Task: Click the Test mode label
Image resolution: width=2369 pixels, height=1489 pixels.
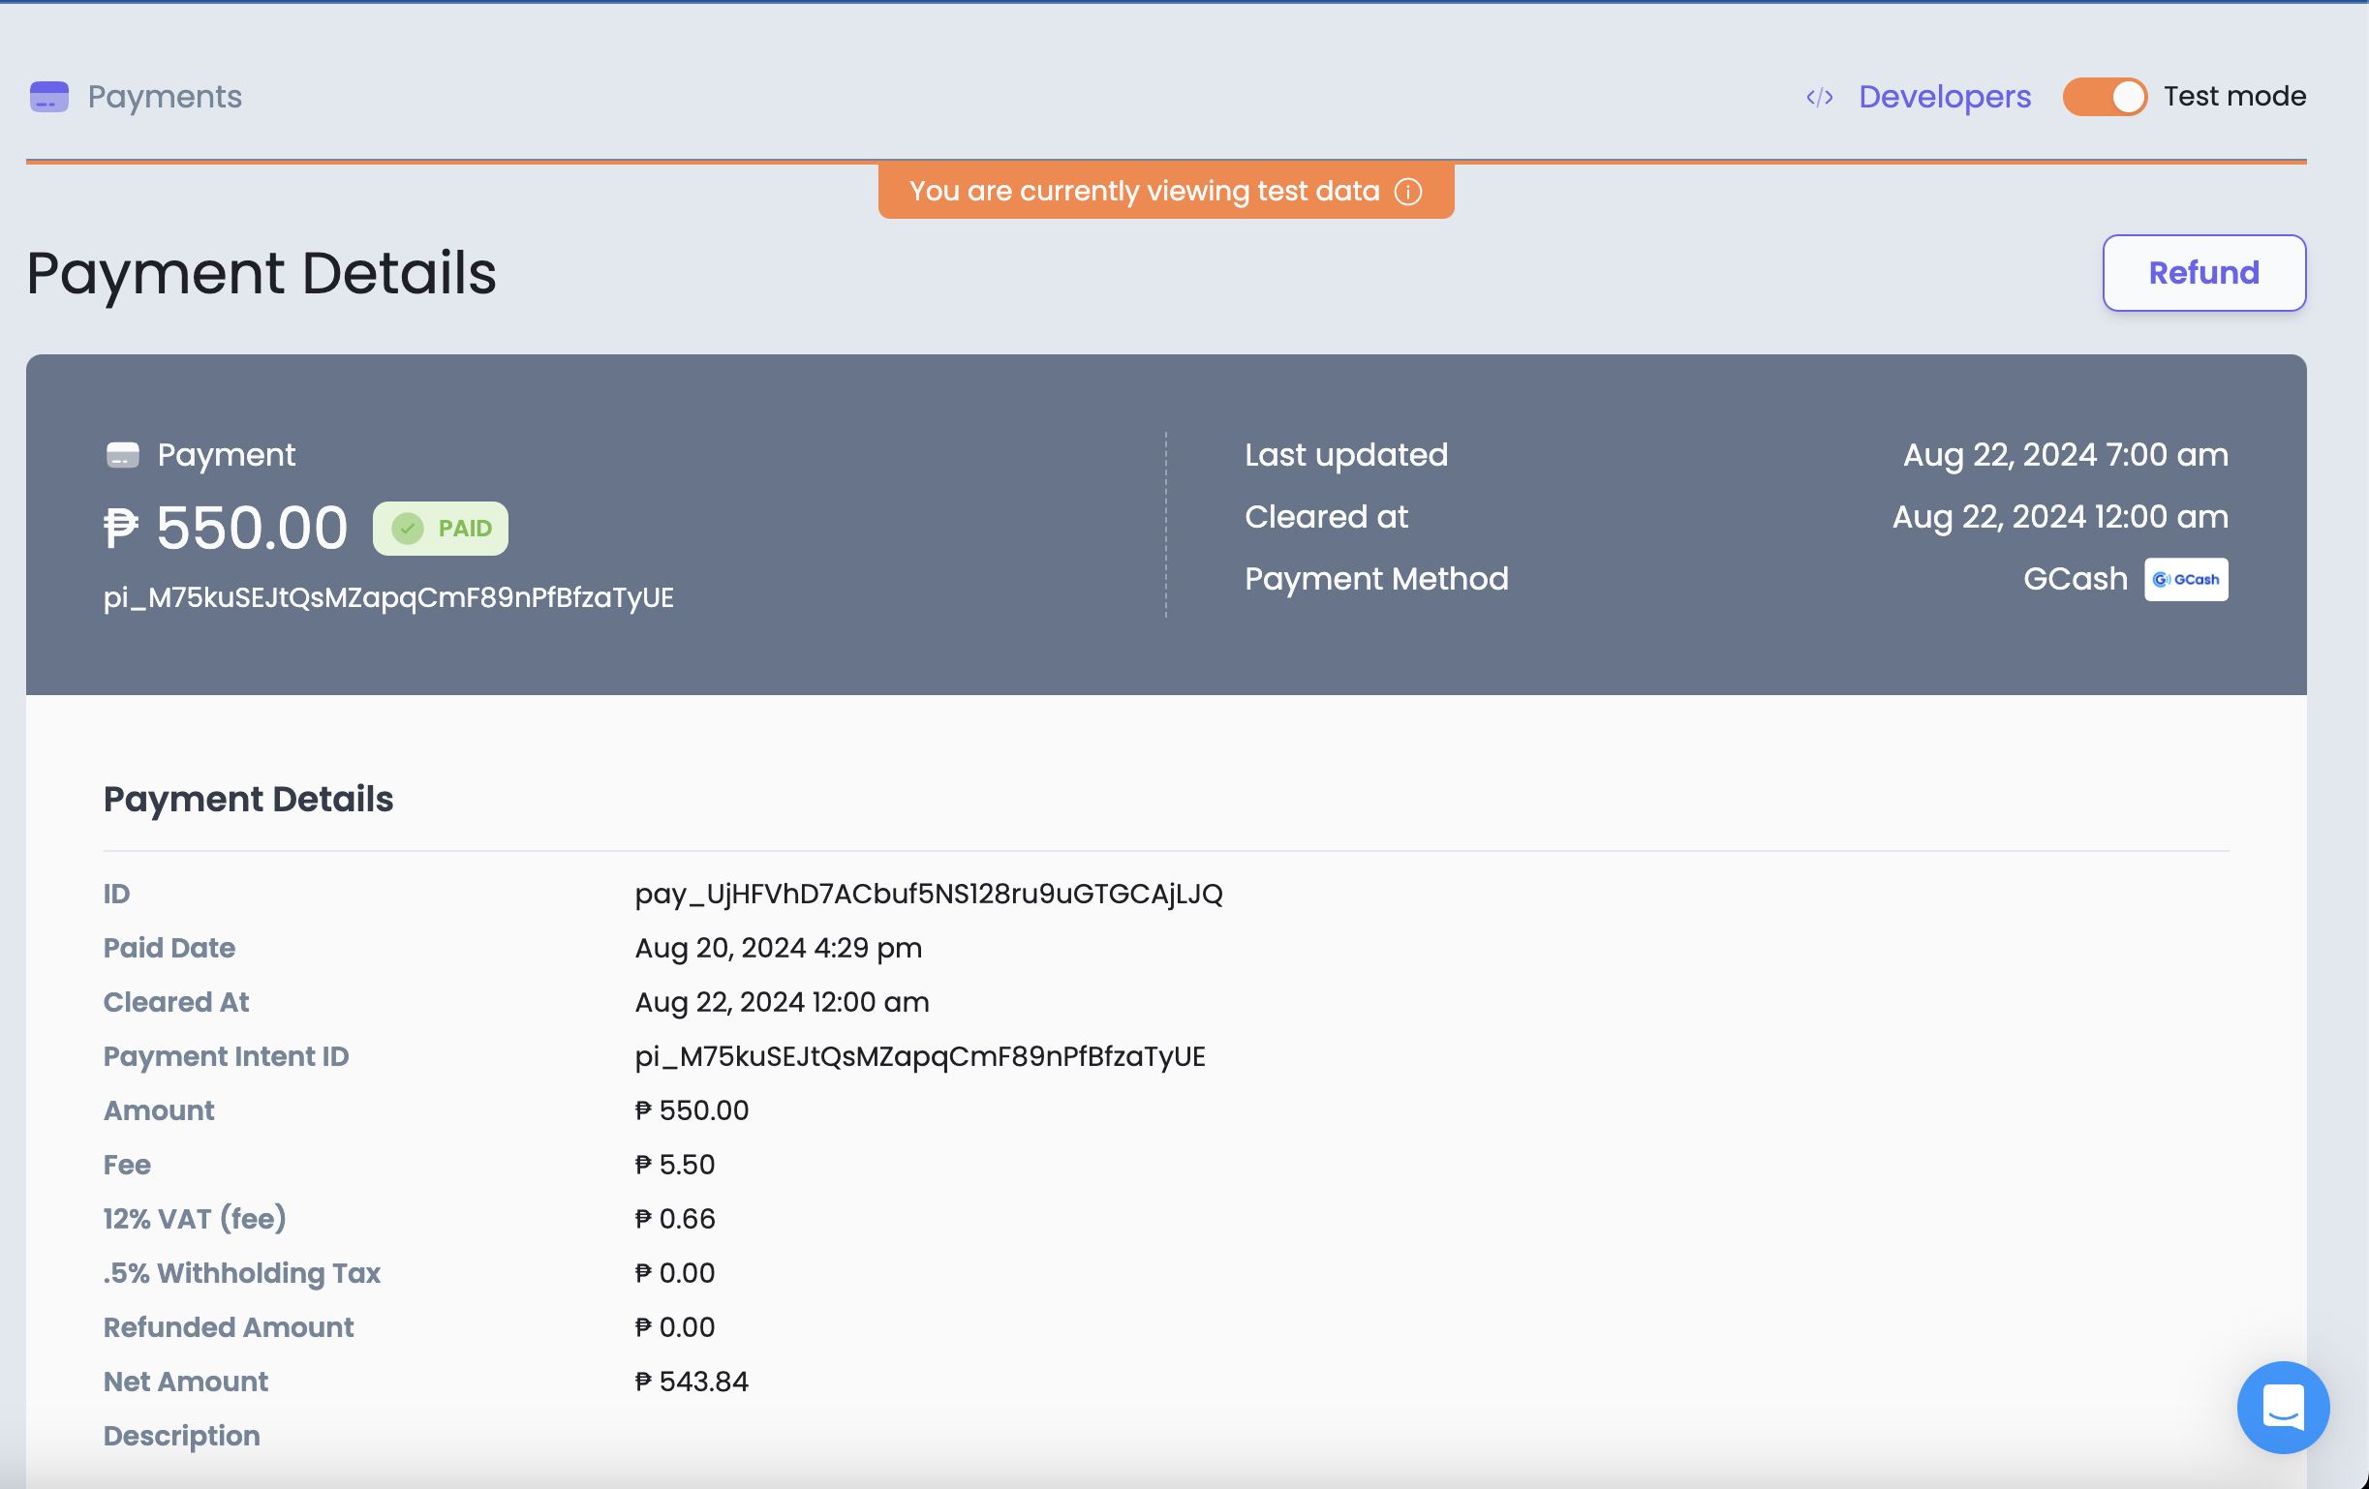Action: click(2234, 97)
